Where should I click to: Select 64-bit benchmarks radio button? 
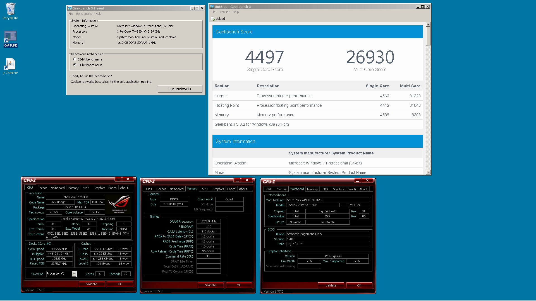coord(75,65)
